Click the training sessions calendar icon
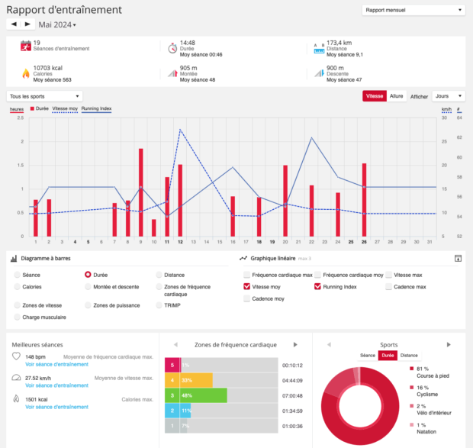Viewport: 473px width, 448px height. click(x=26, y=46)
